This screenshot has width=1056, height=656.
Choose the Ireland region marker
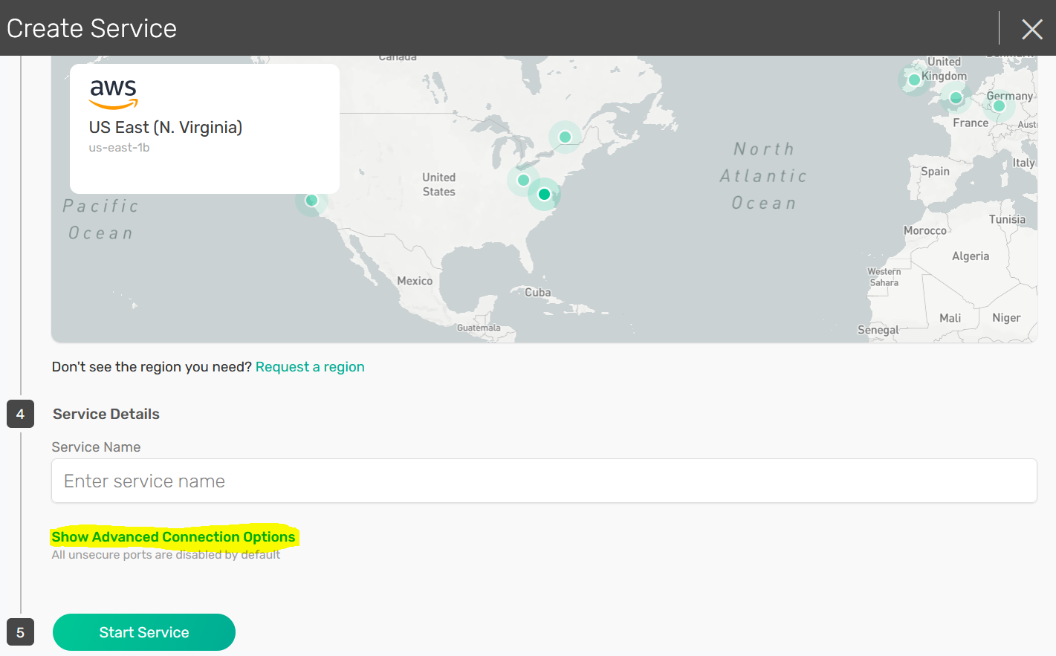click(914, 79)
